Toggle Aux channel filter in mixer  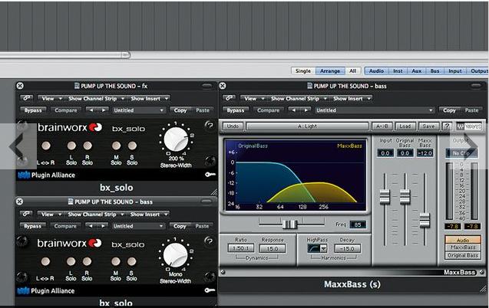[x=416, y=71]
